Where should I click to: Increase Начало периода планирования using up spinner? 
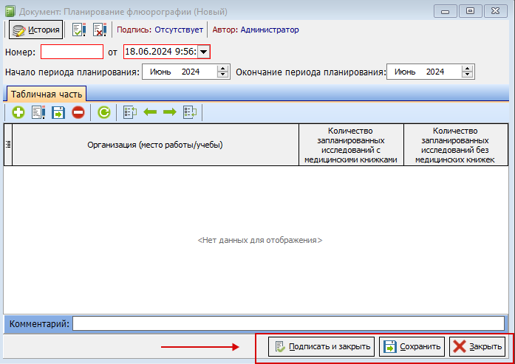[222, 68]
